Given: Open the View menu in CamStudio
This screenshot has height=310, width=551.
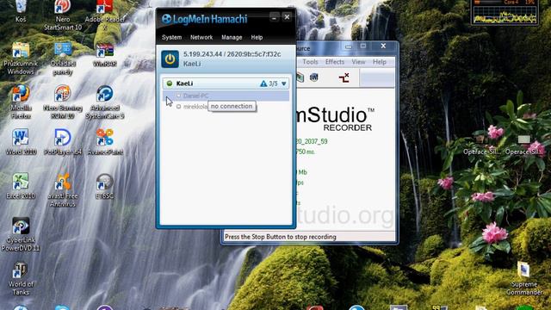Looking at the screenshot, I should point(358,62).
